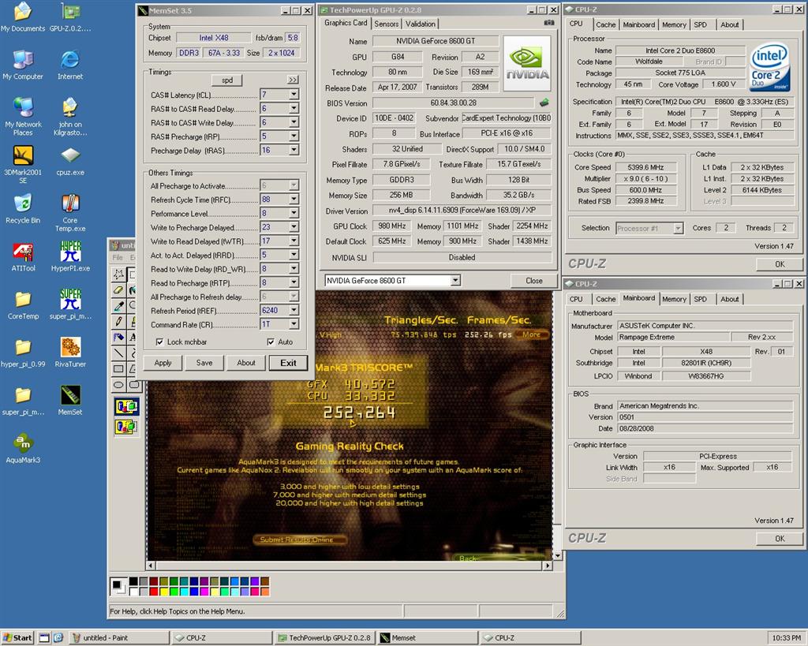Click the Close button in GPU-Z
The image size is (808, 646).
(534, 281)
